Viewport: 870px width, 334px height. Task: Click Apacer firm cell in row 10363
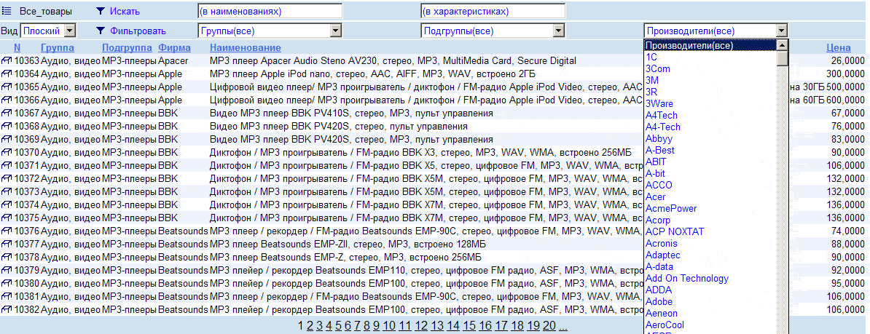(x=173, y=60)
